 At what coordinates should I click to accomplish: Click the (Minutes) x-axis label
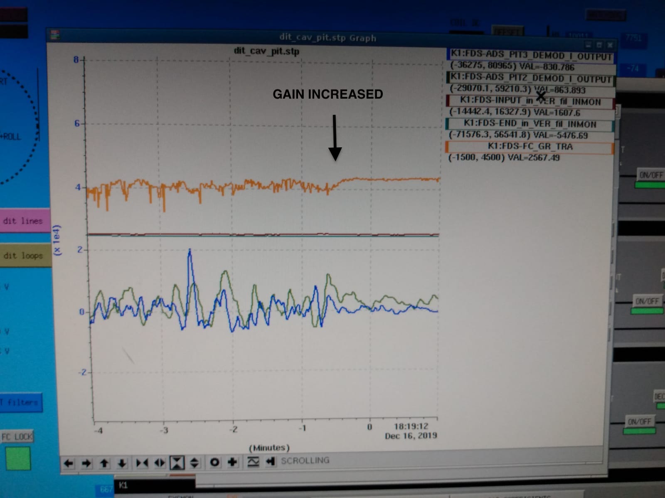tap(269, 448)
